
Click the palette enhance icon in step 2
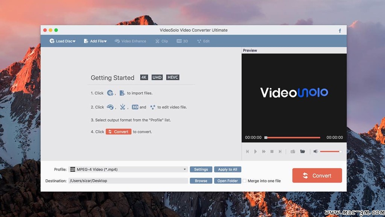110,107
